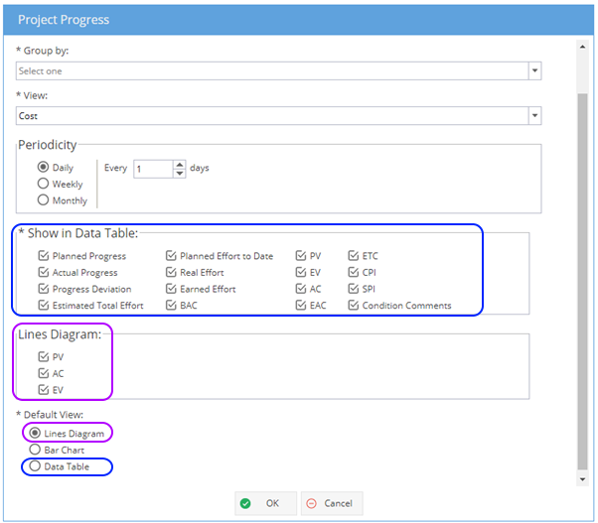
Task: Click the Cancel button
Action: [x=332, y=503]
